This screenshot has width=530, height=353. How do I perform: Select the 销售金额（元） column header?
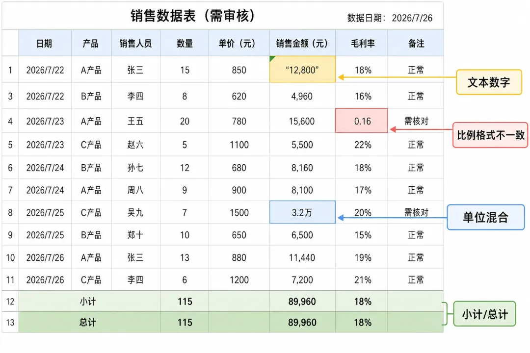[x=302, y=43]
